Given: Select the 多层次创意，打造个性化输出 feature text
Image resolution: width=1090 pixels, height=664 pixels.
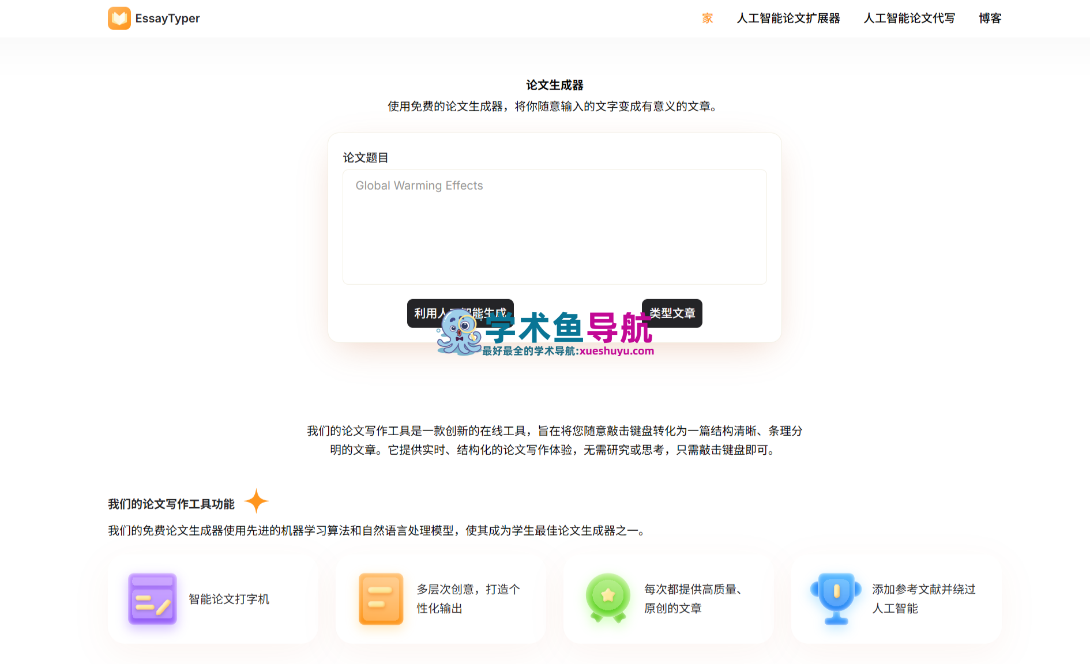Looking at the screenshot, I should (x=468, y=599).
